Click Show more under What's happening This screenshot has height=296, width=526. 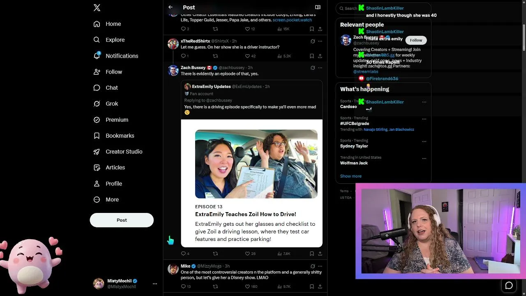(351, 176)
